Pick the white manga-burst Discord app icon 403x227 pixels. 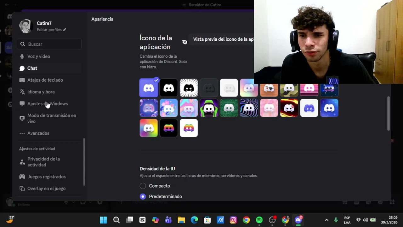(x=189, y=88)
